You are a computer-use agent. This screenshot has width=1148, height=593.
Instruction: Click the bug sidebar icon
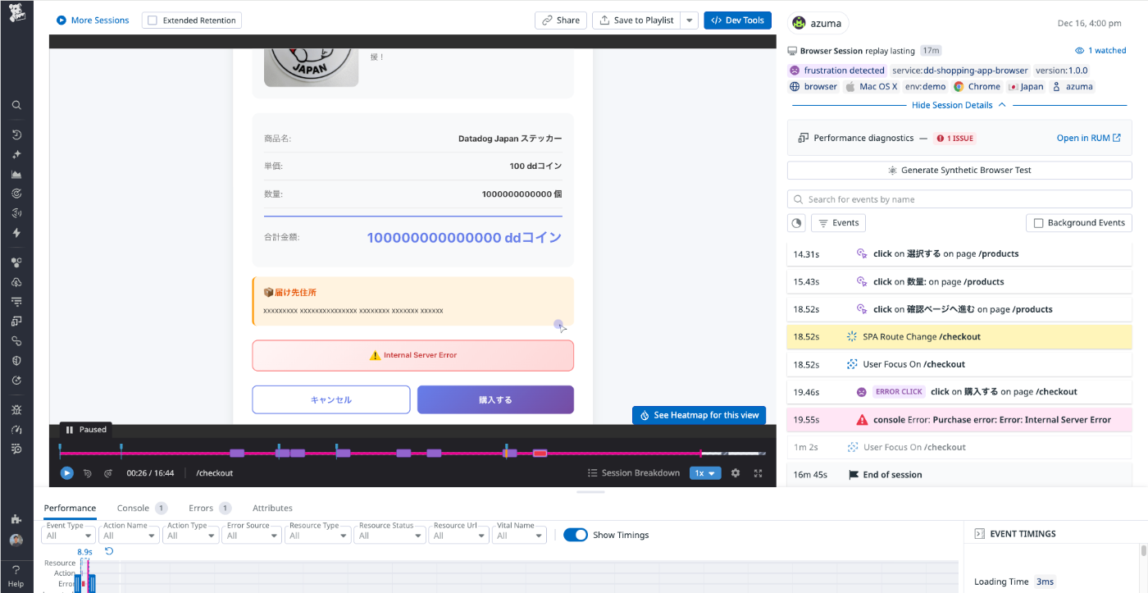click(x=16, y=409)
